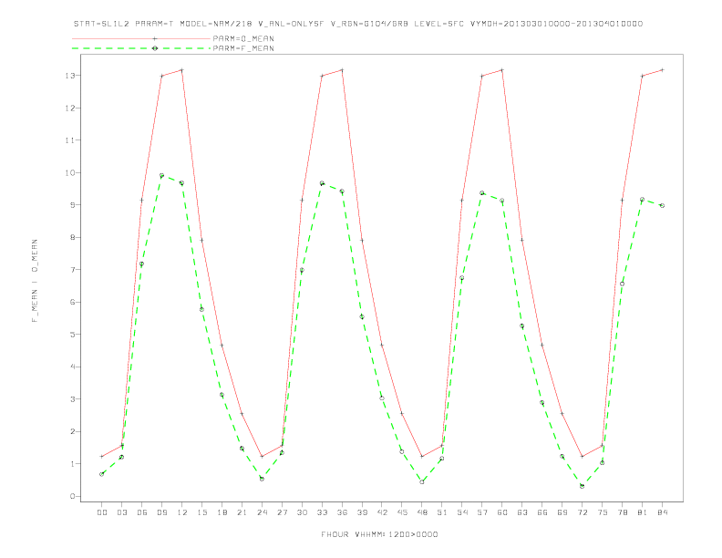722x558 pixels.
Task: Select green F_MEAN circle marker at hour 09
Action: [161, 175]
